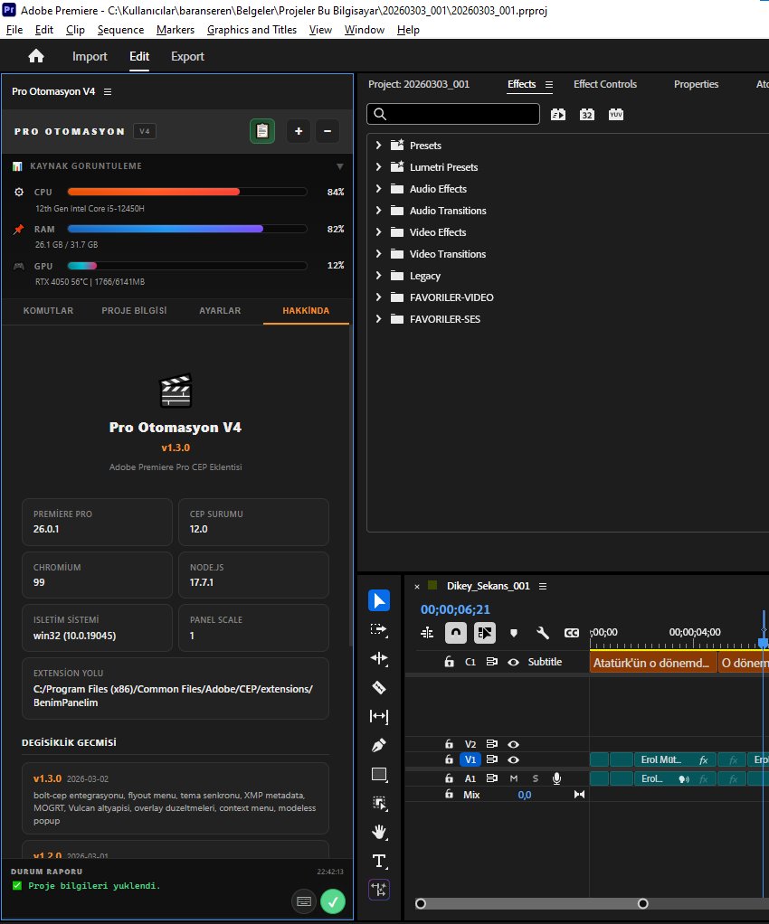Switch to the KOMUTLAR tab
The width and height of the screenshot is (769, 924).
(x=48, y=310)
